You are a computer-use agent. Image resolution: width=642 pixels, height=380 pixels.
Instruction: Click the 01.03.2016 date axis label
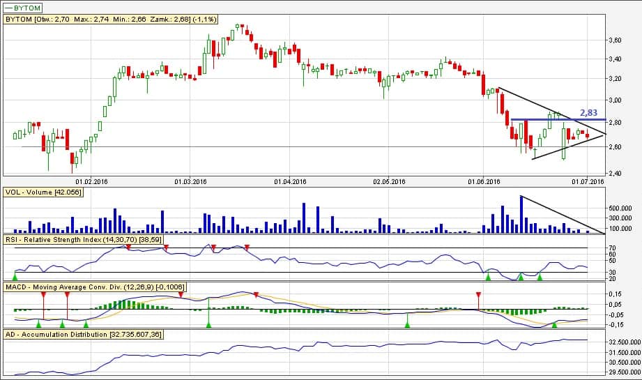pos(192,181)
